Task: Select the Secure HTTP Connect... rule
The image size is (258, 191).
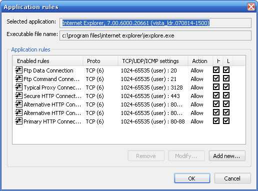Action: click(52, 96)
